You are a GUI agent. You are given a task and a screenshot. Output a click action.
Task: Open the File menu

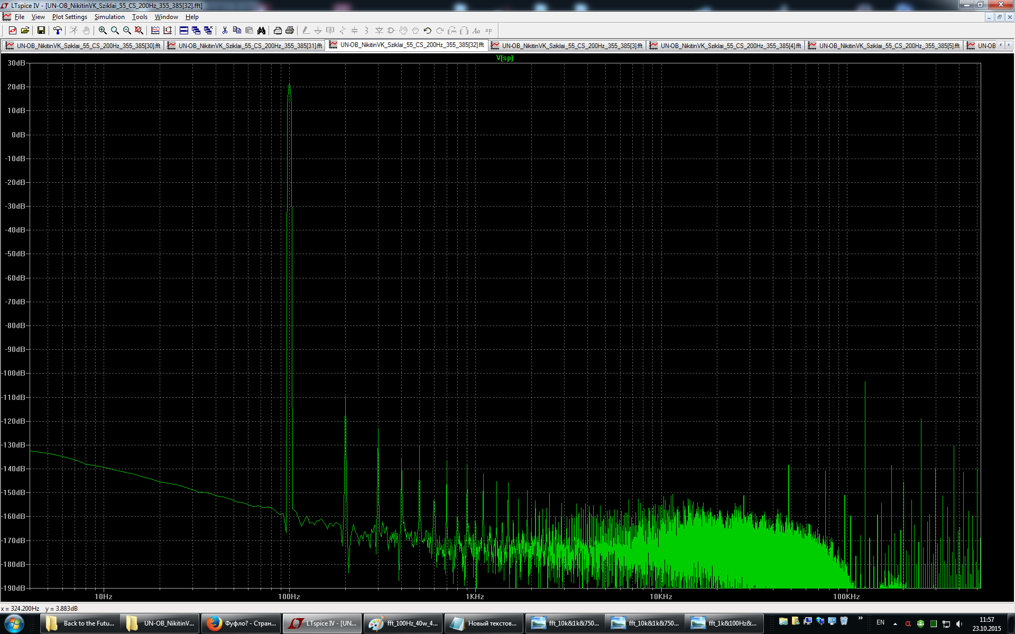[x=20, y=17]
